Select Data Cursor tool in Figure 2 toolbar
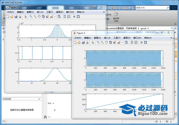The width and height of the screenshot is (179, 125). 114,42
